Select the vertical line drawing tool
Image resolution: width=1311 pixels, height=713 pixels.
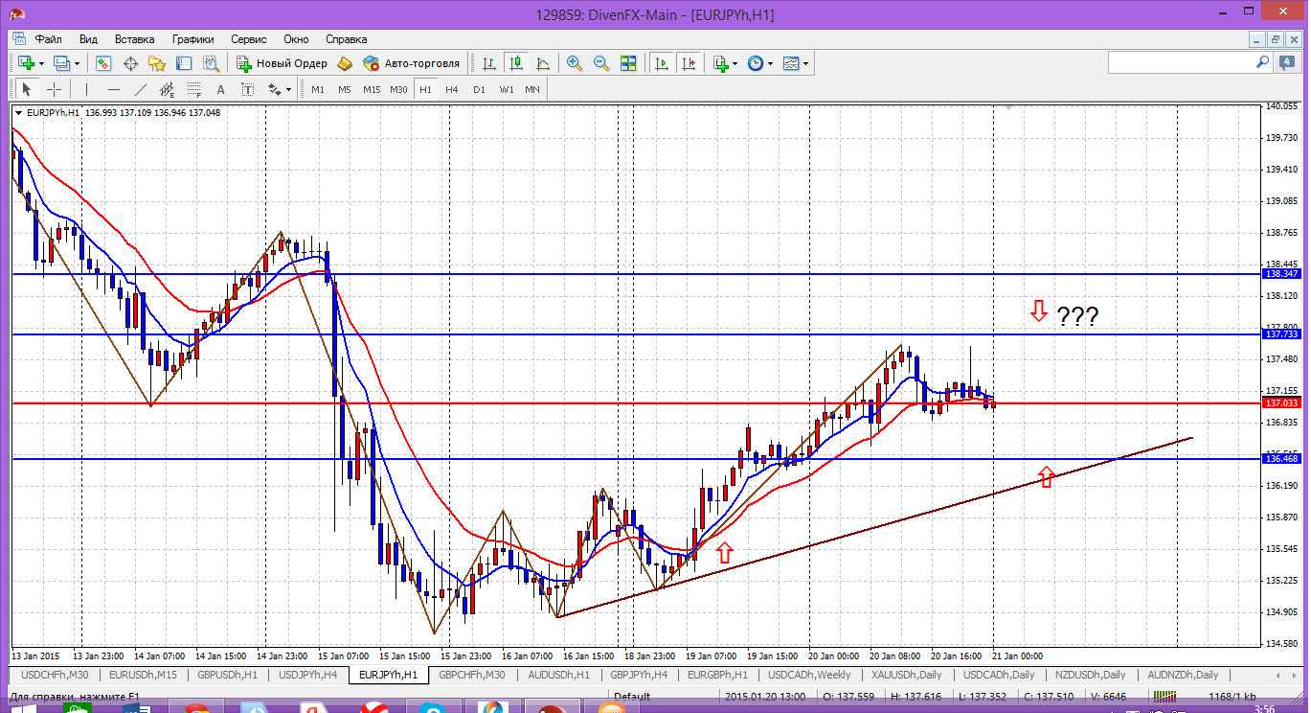(x=86, y=89)
